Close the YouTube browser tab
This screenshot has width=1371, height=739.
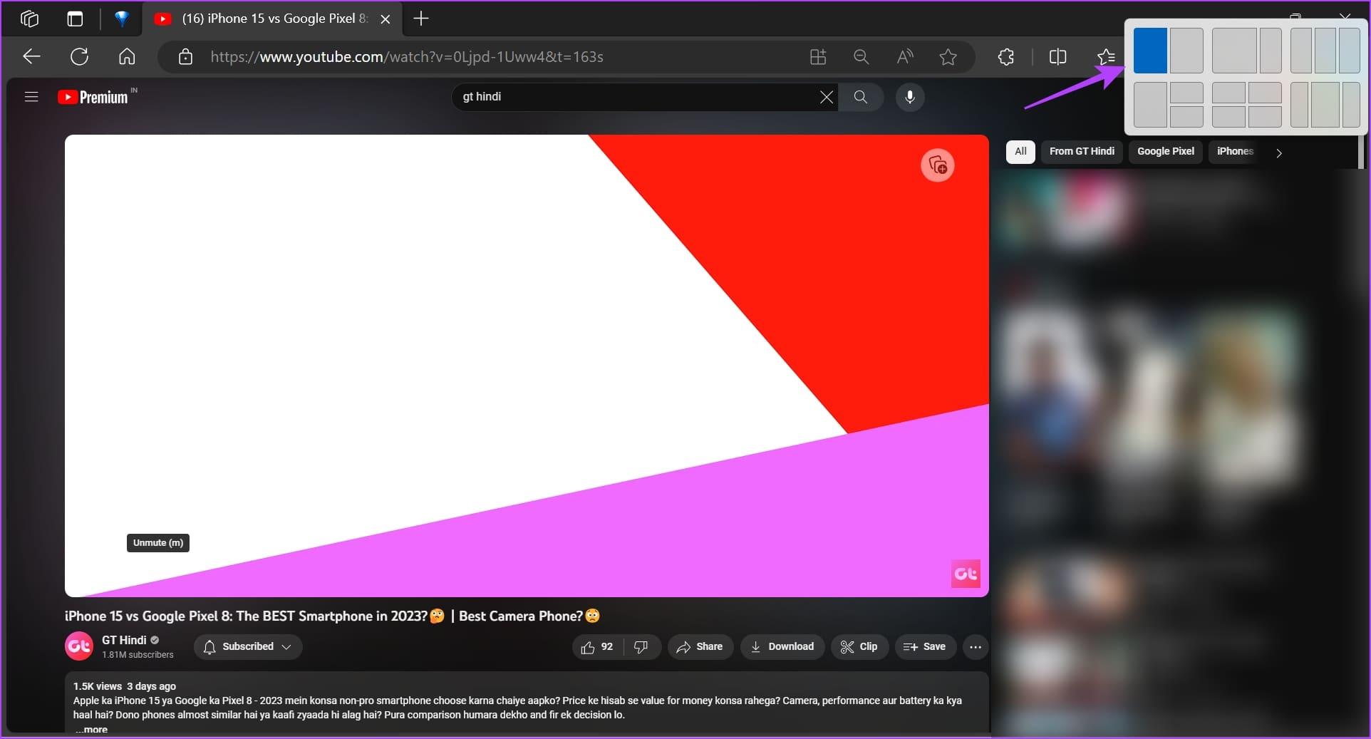click(386, 19)
